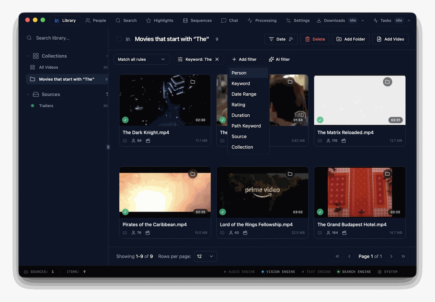Click the clapperboard icon on The Dark Knight
Image resolution: width=435 pixels, height=302 pixels.
point(148,141)
